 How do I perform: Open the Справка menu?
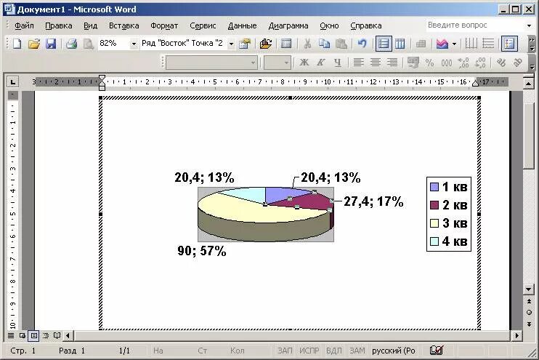(x=366, y=25)
